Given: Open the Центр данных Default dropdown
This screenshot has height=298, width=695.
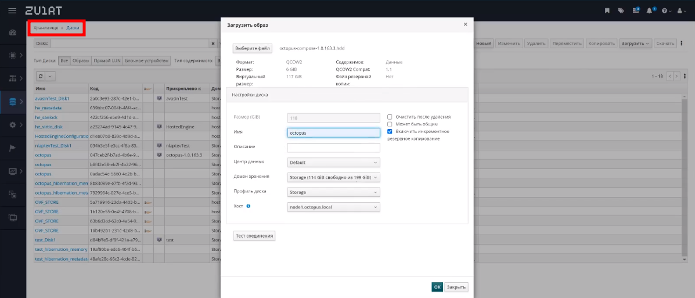Looking at the screenshot, I should [x=333, y=163].
